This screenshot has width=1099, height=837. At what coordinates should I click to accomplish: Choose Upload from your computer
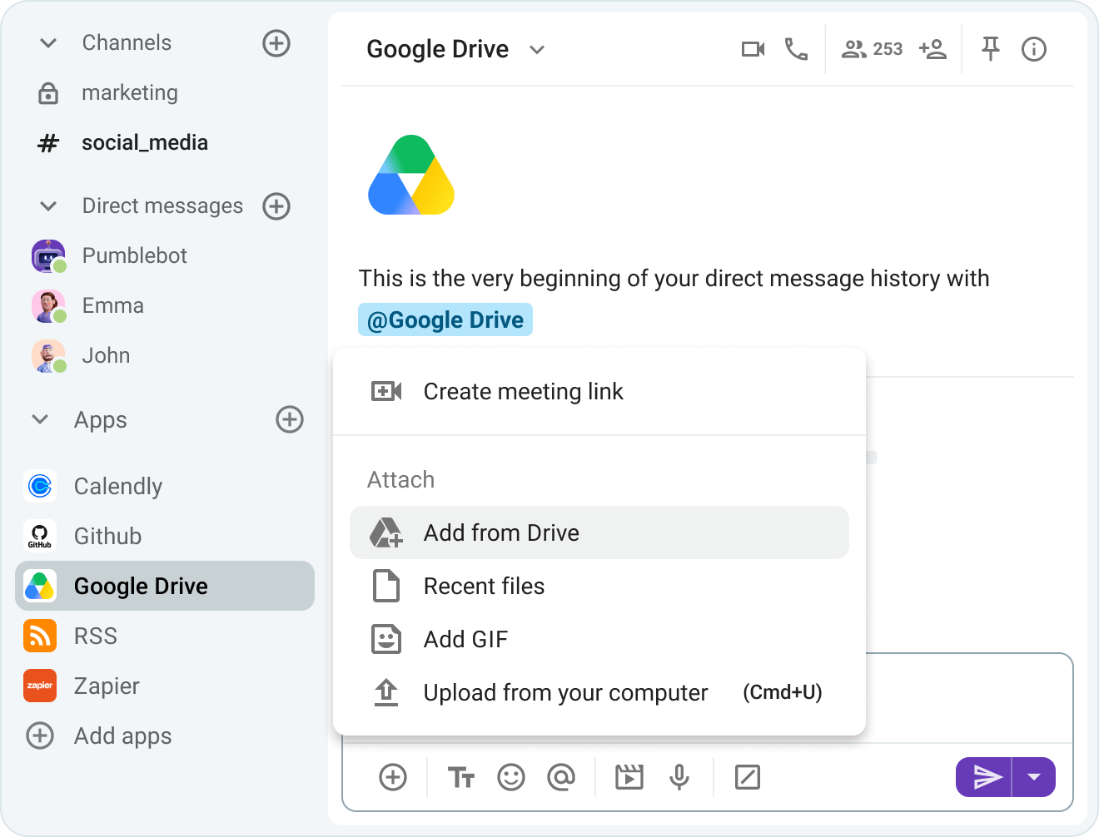[x=599, y=692]
